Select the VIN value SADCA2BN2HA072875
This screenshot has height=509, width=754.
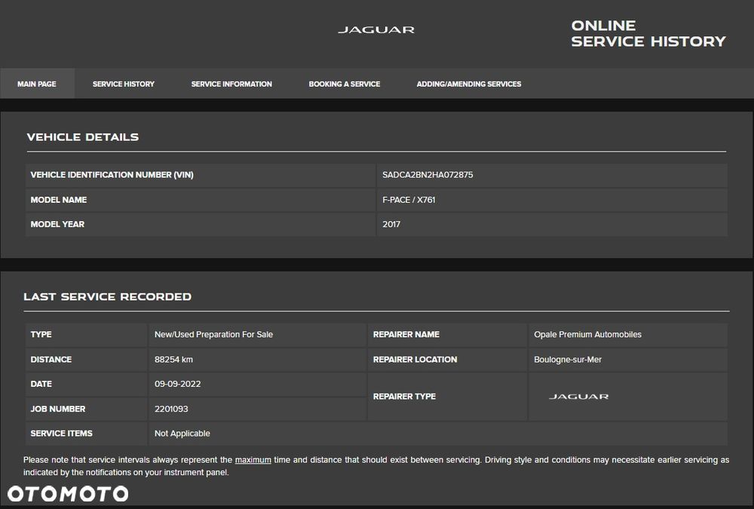click(428, 175)
